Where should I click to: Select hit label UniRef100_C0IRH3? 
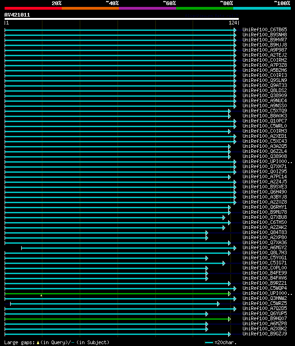265,131
